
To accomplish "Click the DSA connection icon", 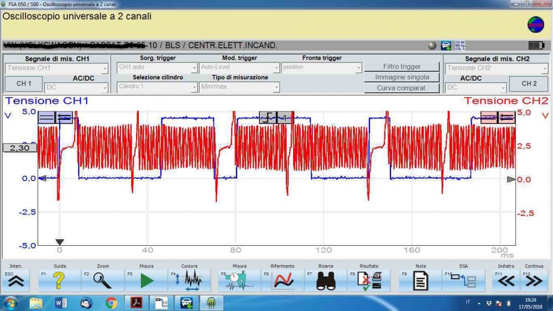I will click(x=463, y=281).
